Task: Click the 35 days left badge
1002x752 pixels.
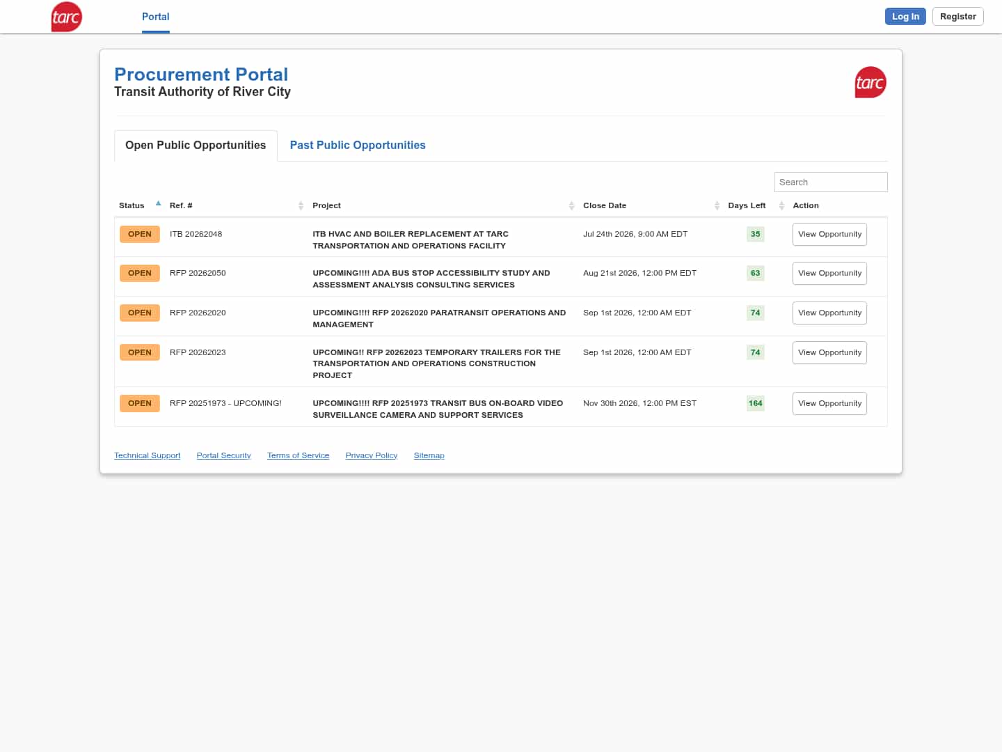Action: [756, 235]
